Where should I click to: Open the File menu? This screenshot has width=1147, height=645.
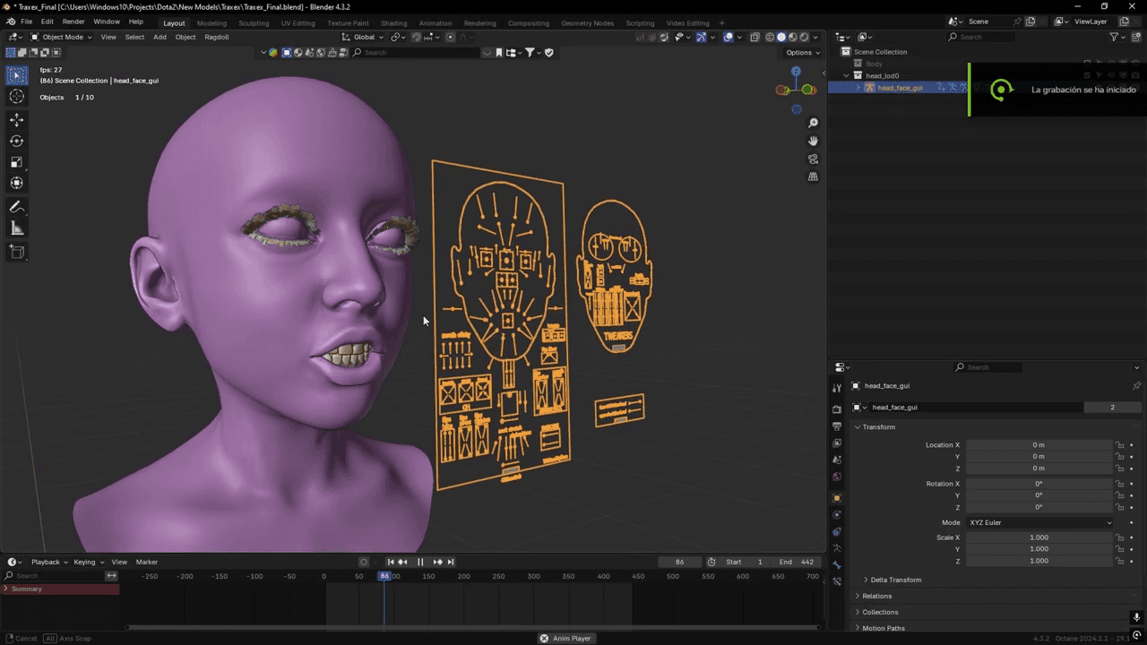coord(27,21)
